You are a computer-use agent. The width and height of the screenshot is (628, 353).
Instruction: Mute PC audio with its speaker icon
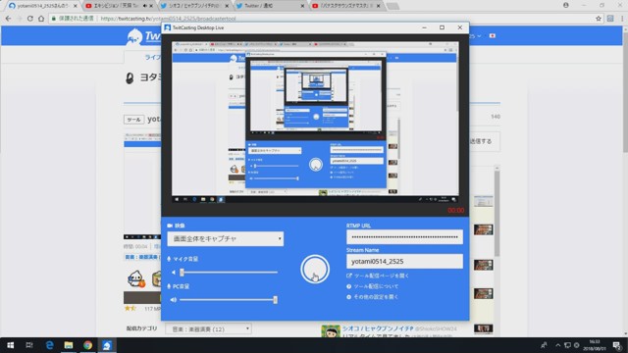point(174,300)
